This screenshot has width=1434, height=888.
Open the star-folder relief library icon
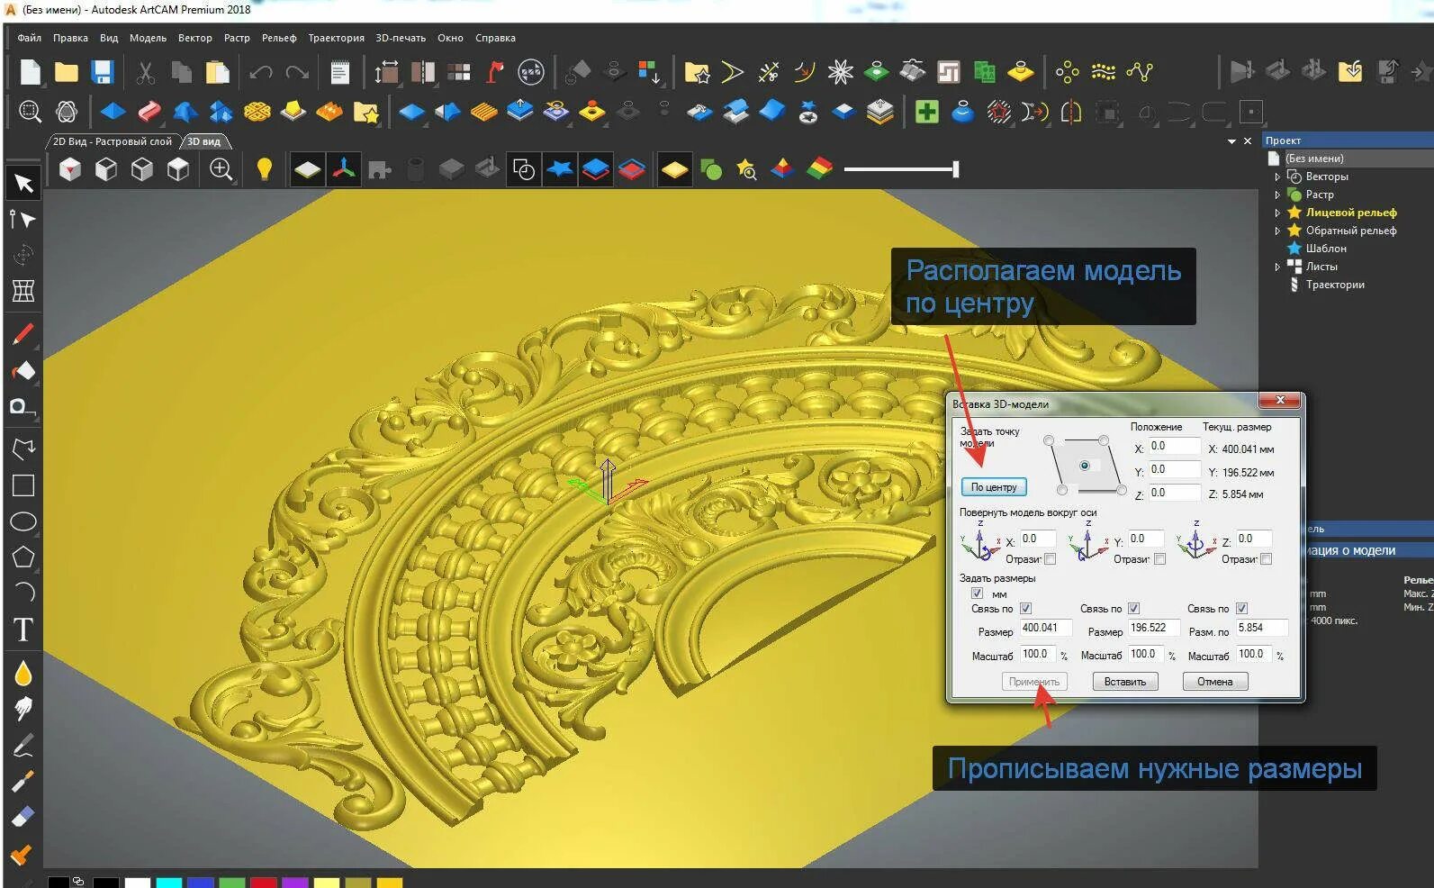[x=696, y=72]
